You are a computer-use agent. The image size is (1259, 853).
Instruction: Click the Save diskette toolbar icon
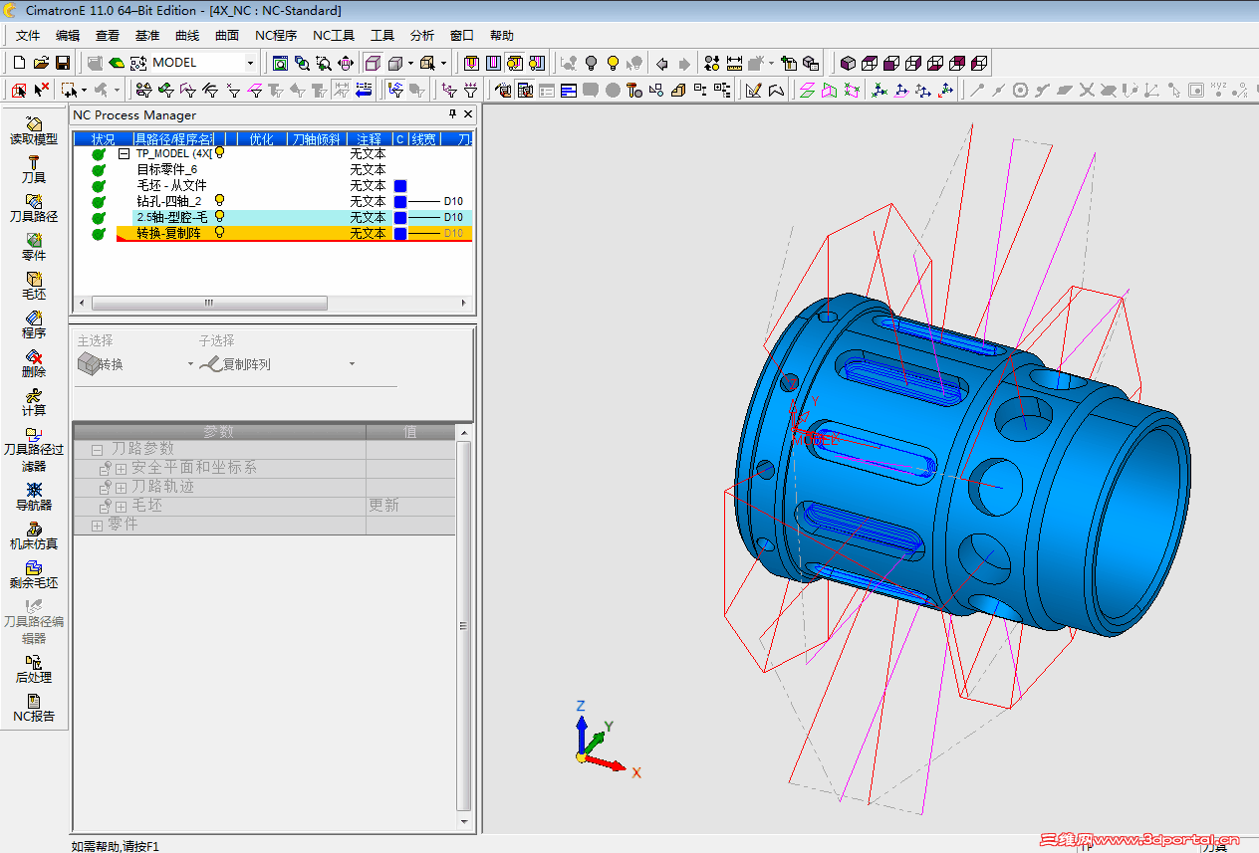pyautogui.click(x=63, y=63)
